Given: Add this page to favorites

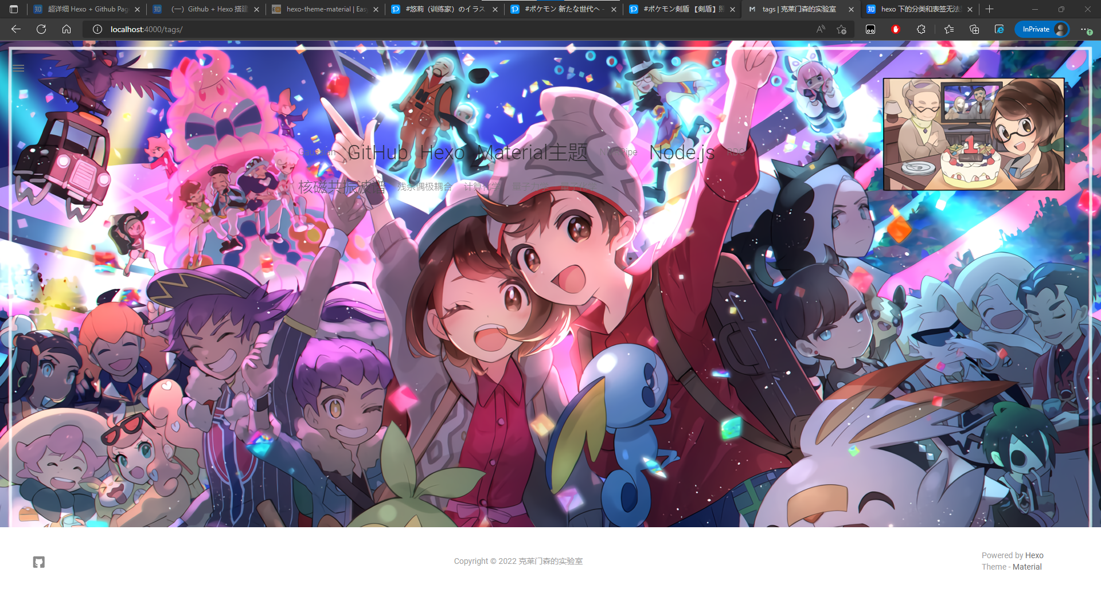Looking at the screenshot, I should coord(841,29).
